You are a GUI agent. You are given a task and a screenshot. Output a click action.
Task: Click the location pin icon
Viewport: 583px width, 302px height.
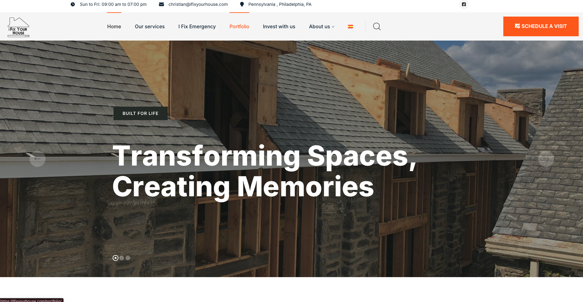242,4
